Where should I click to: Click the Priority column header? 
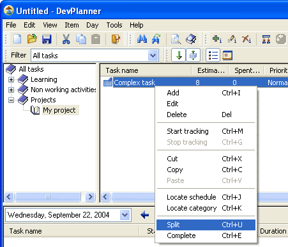pos(277,70)
